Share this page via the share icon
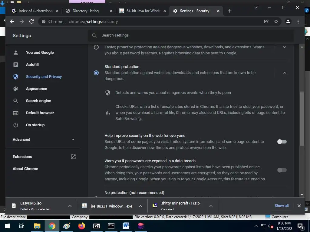Screen dimensions: 310x232 point(266,21)
